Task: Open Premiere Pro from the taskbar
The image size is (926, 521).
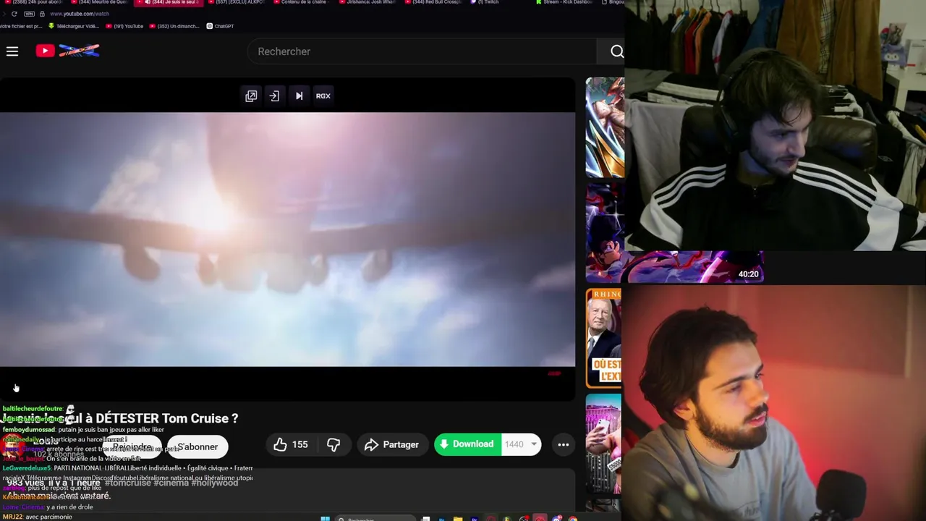Action: pos(475,518)
